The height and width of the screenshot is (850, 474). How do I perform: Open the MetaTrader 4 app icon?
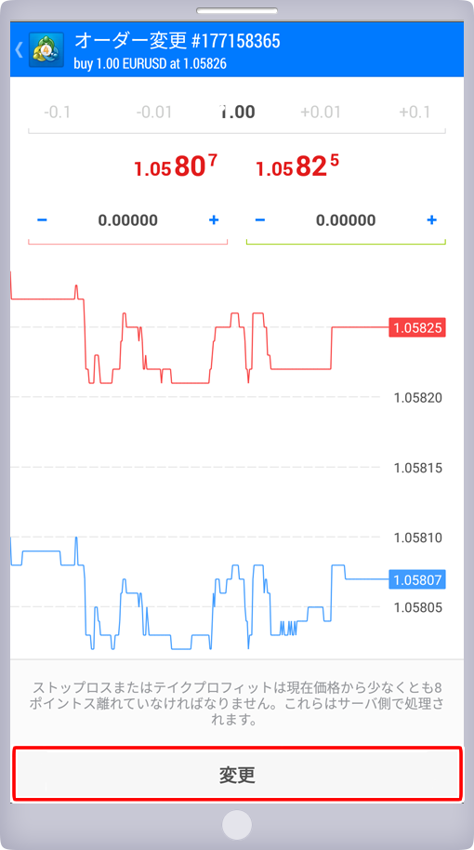coord(46,50)
